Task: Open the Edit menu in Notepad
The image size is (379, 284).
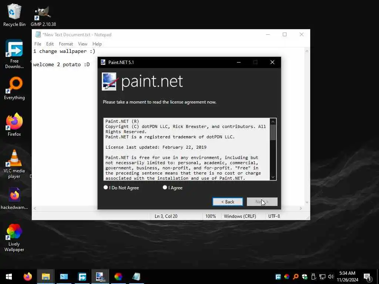Action: [x=50, y=44]
